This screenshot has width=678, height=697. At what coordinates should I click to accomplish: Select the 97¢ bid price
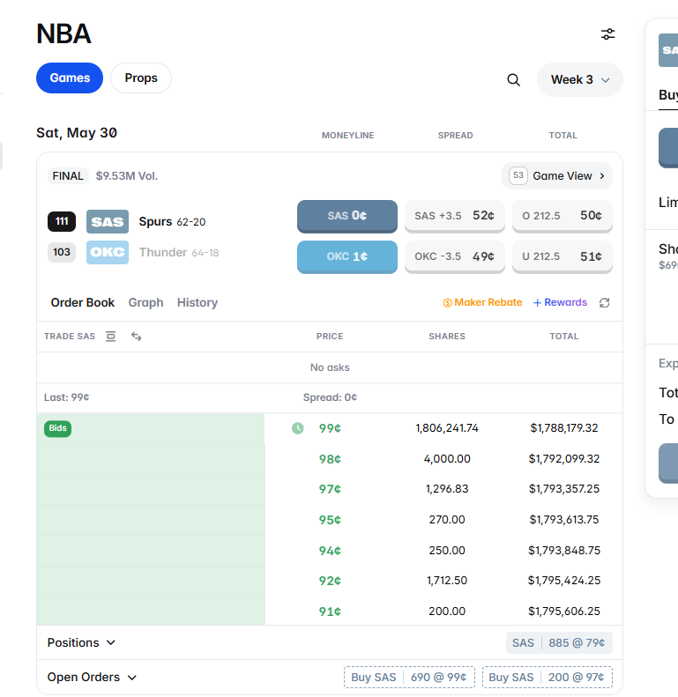click(330, 489)
